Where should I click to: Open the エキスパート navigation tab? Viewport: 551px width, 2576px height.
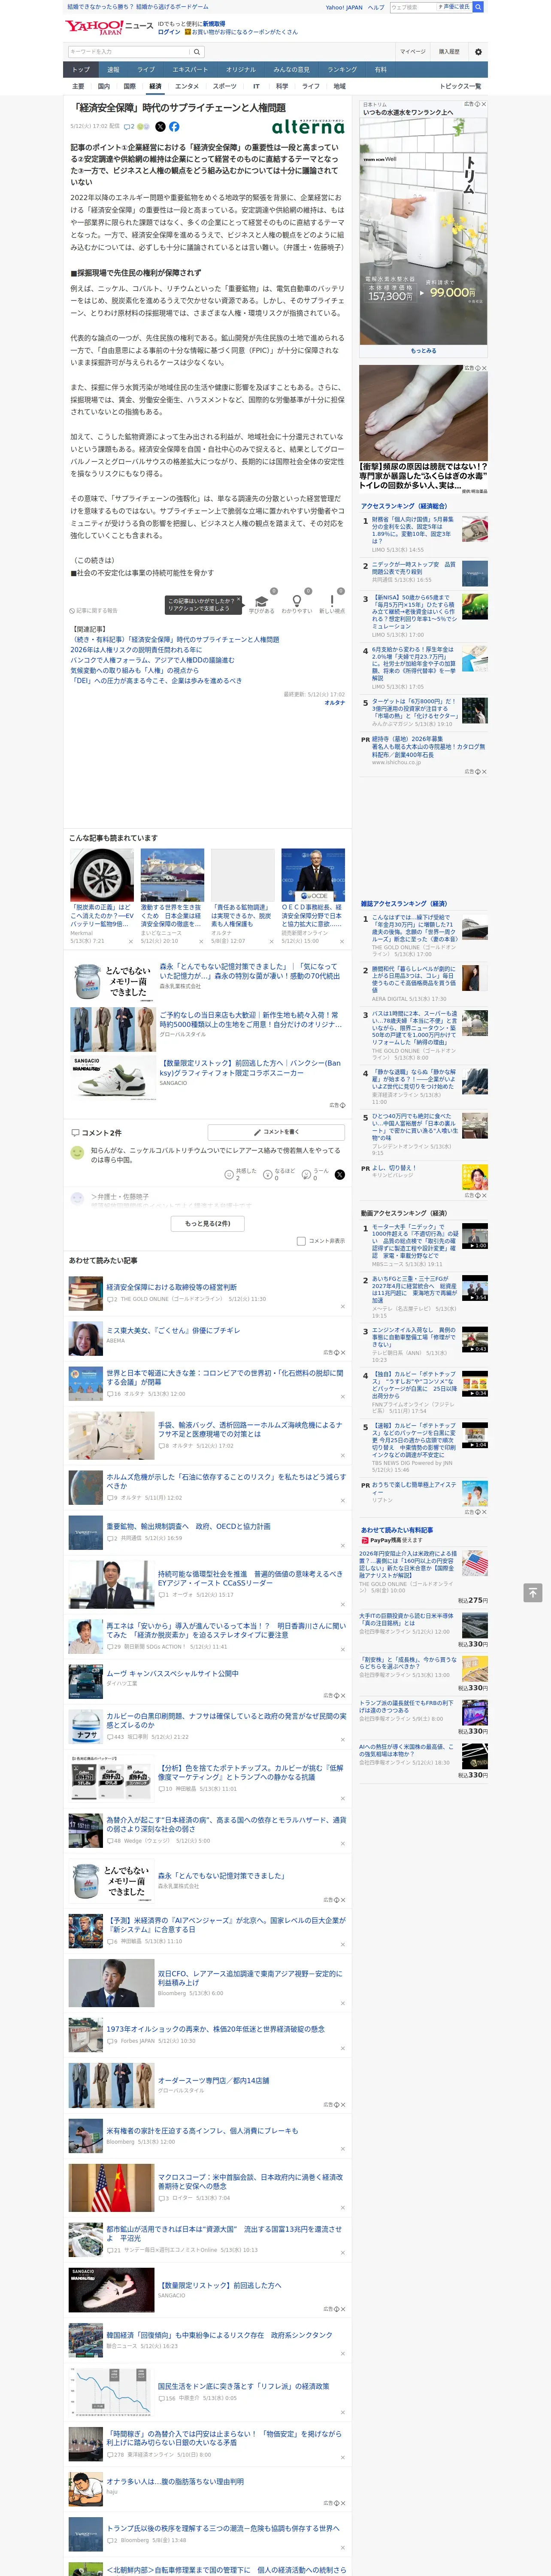tap(190, 70)
